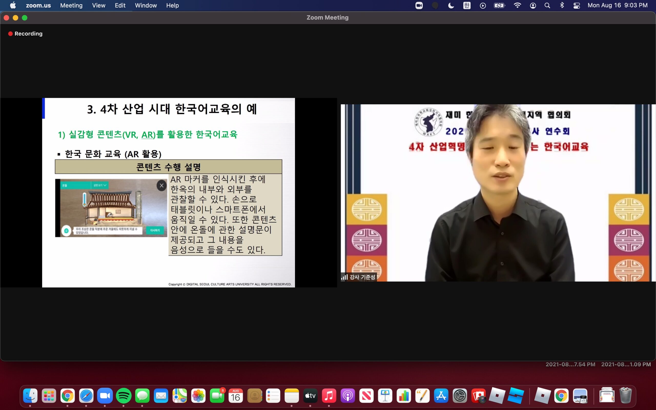The width and height of the screenshot is (656, 410).
Task: Launch FaceTime from the Dock
Action: [x=217, y=396]
